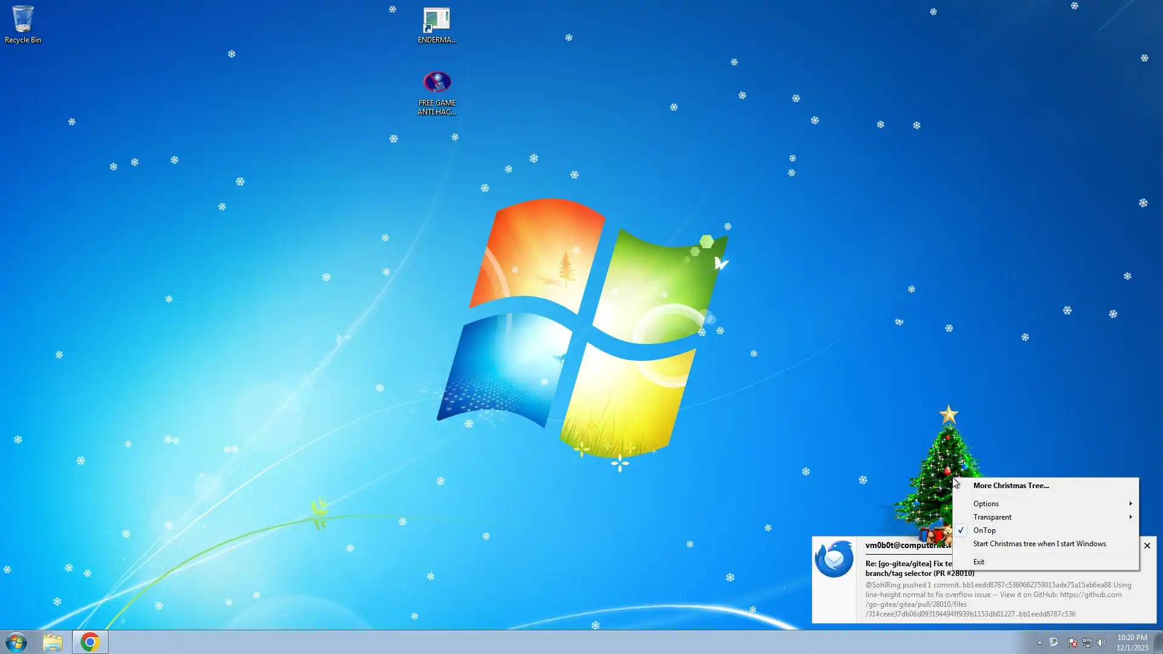
Task: Click the Show desktop button at the taskbar end
Action: coord(1158,642)
